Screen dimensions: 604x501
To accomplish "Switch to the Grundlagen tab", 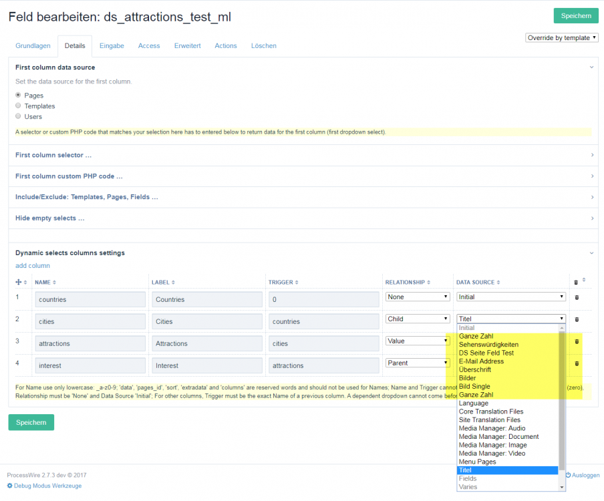I will point(33,45).
